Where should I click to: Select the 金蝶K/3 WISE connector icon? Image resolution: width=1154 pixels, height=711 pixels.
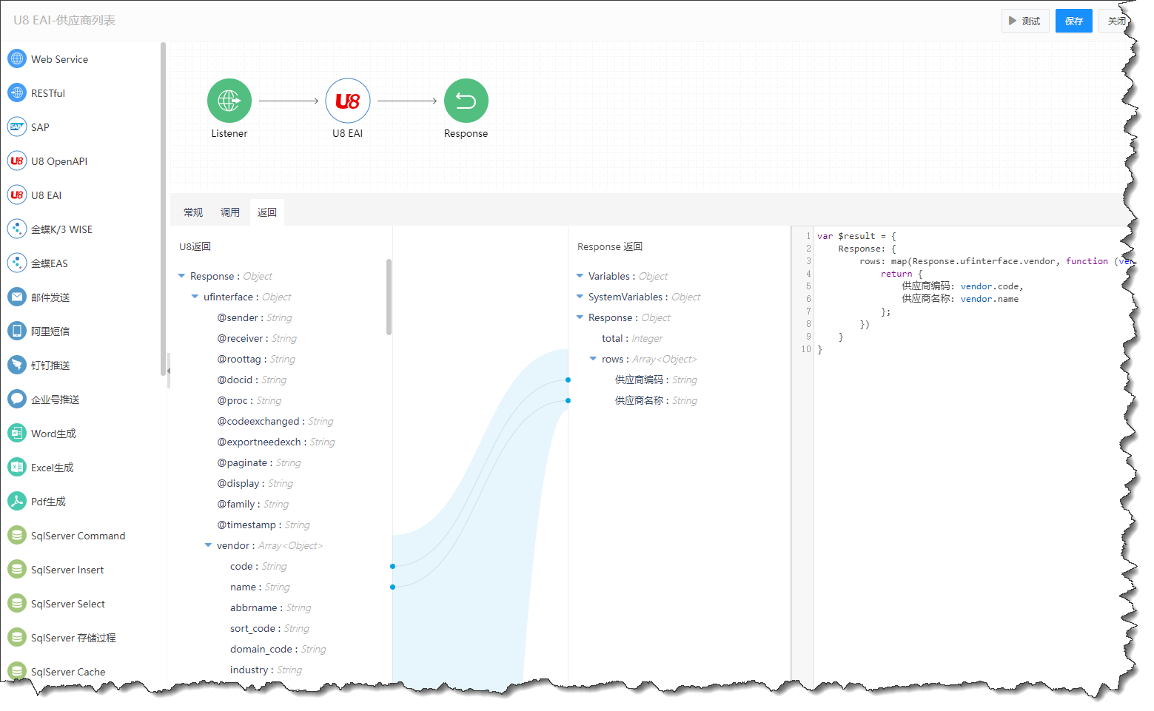coord(17,229)
